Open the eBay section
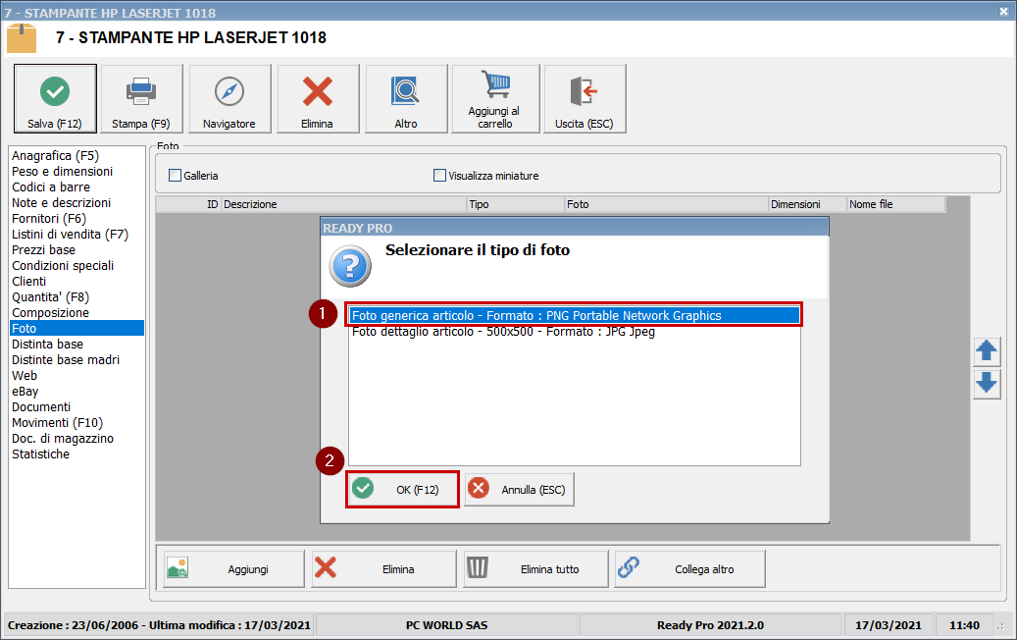 (x=25, y=392)
